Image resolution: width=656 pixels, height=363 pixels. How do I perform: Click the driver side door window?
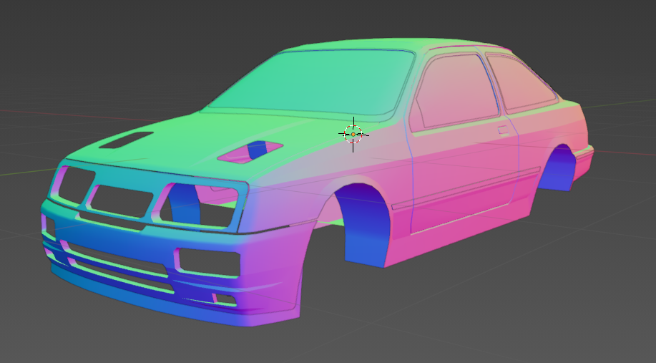pyautogui.click(x=457, y=90)
